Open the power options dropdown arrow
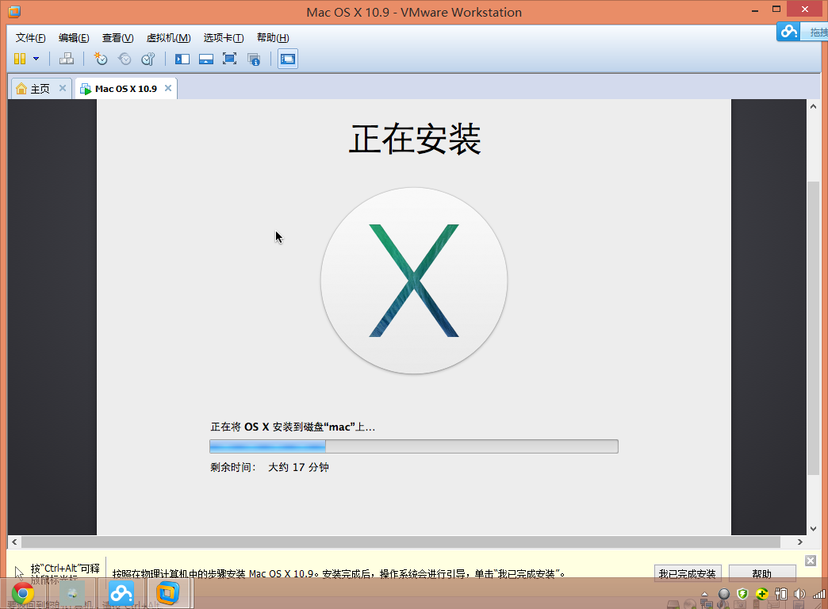This screenshot has width=828, height=609. click(x=36, y=59)
